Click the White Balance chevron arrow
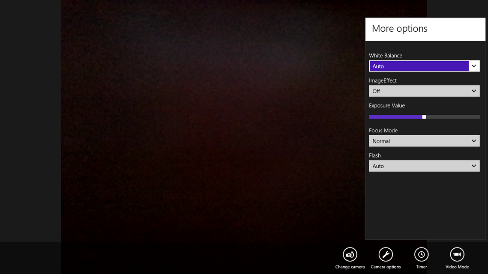 coord(474,66)
